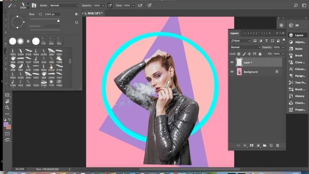Delete the selected layer
The width and height of the screenshot is (309, 174).
point(278,145)
